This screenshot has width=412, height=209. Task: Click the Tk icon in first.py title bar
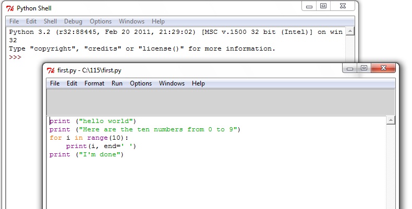(51, 70)
